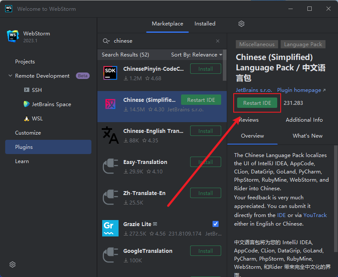Install Chinese-English Translate plugin
Screen dimensions: 338x277
pyautogui.click(x=206, y=131)
